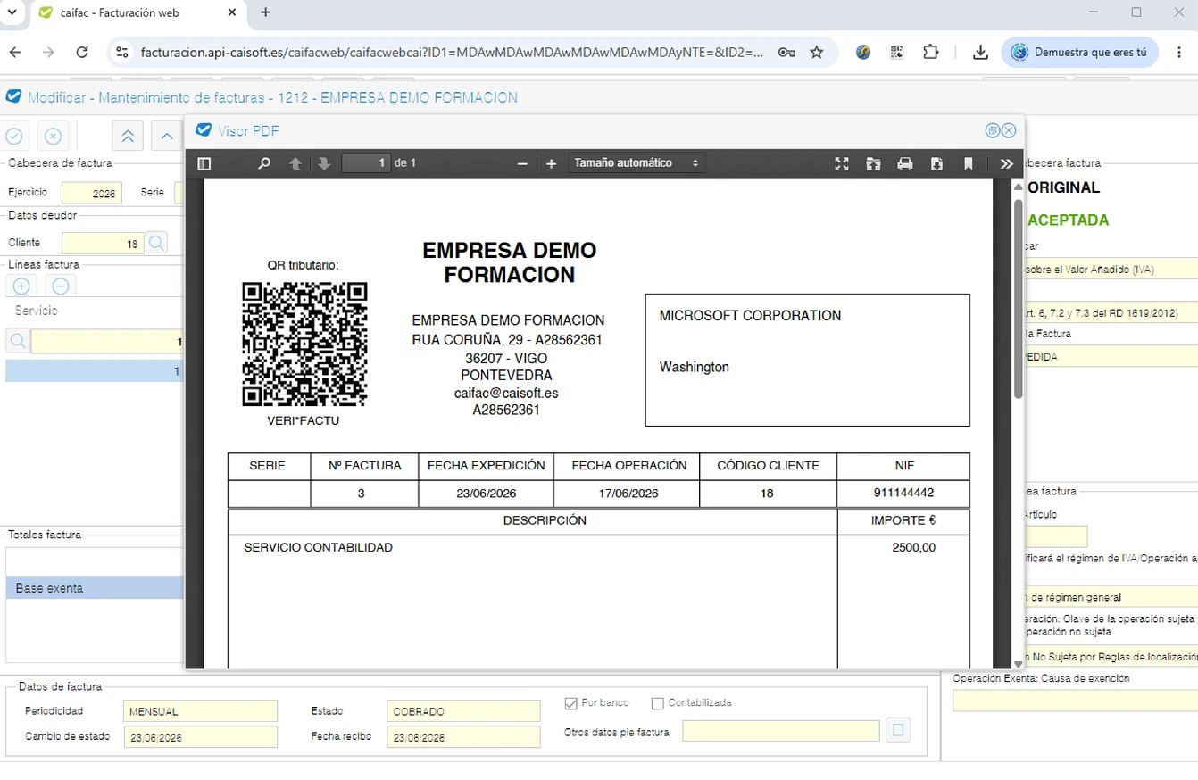
Task: Cancel invoice modification with X button
Action: [x=53, y=136]
